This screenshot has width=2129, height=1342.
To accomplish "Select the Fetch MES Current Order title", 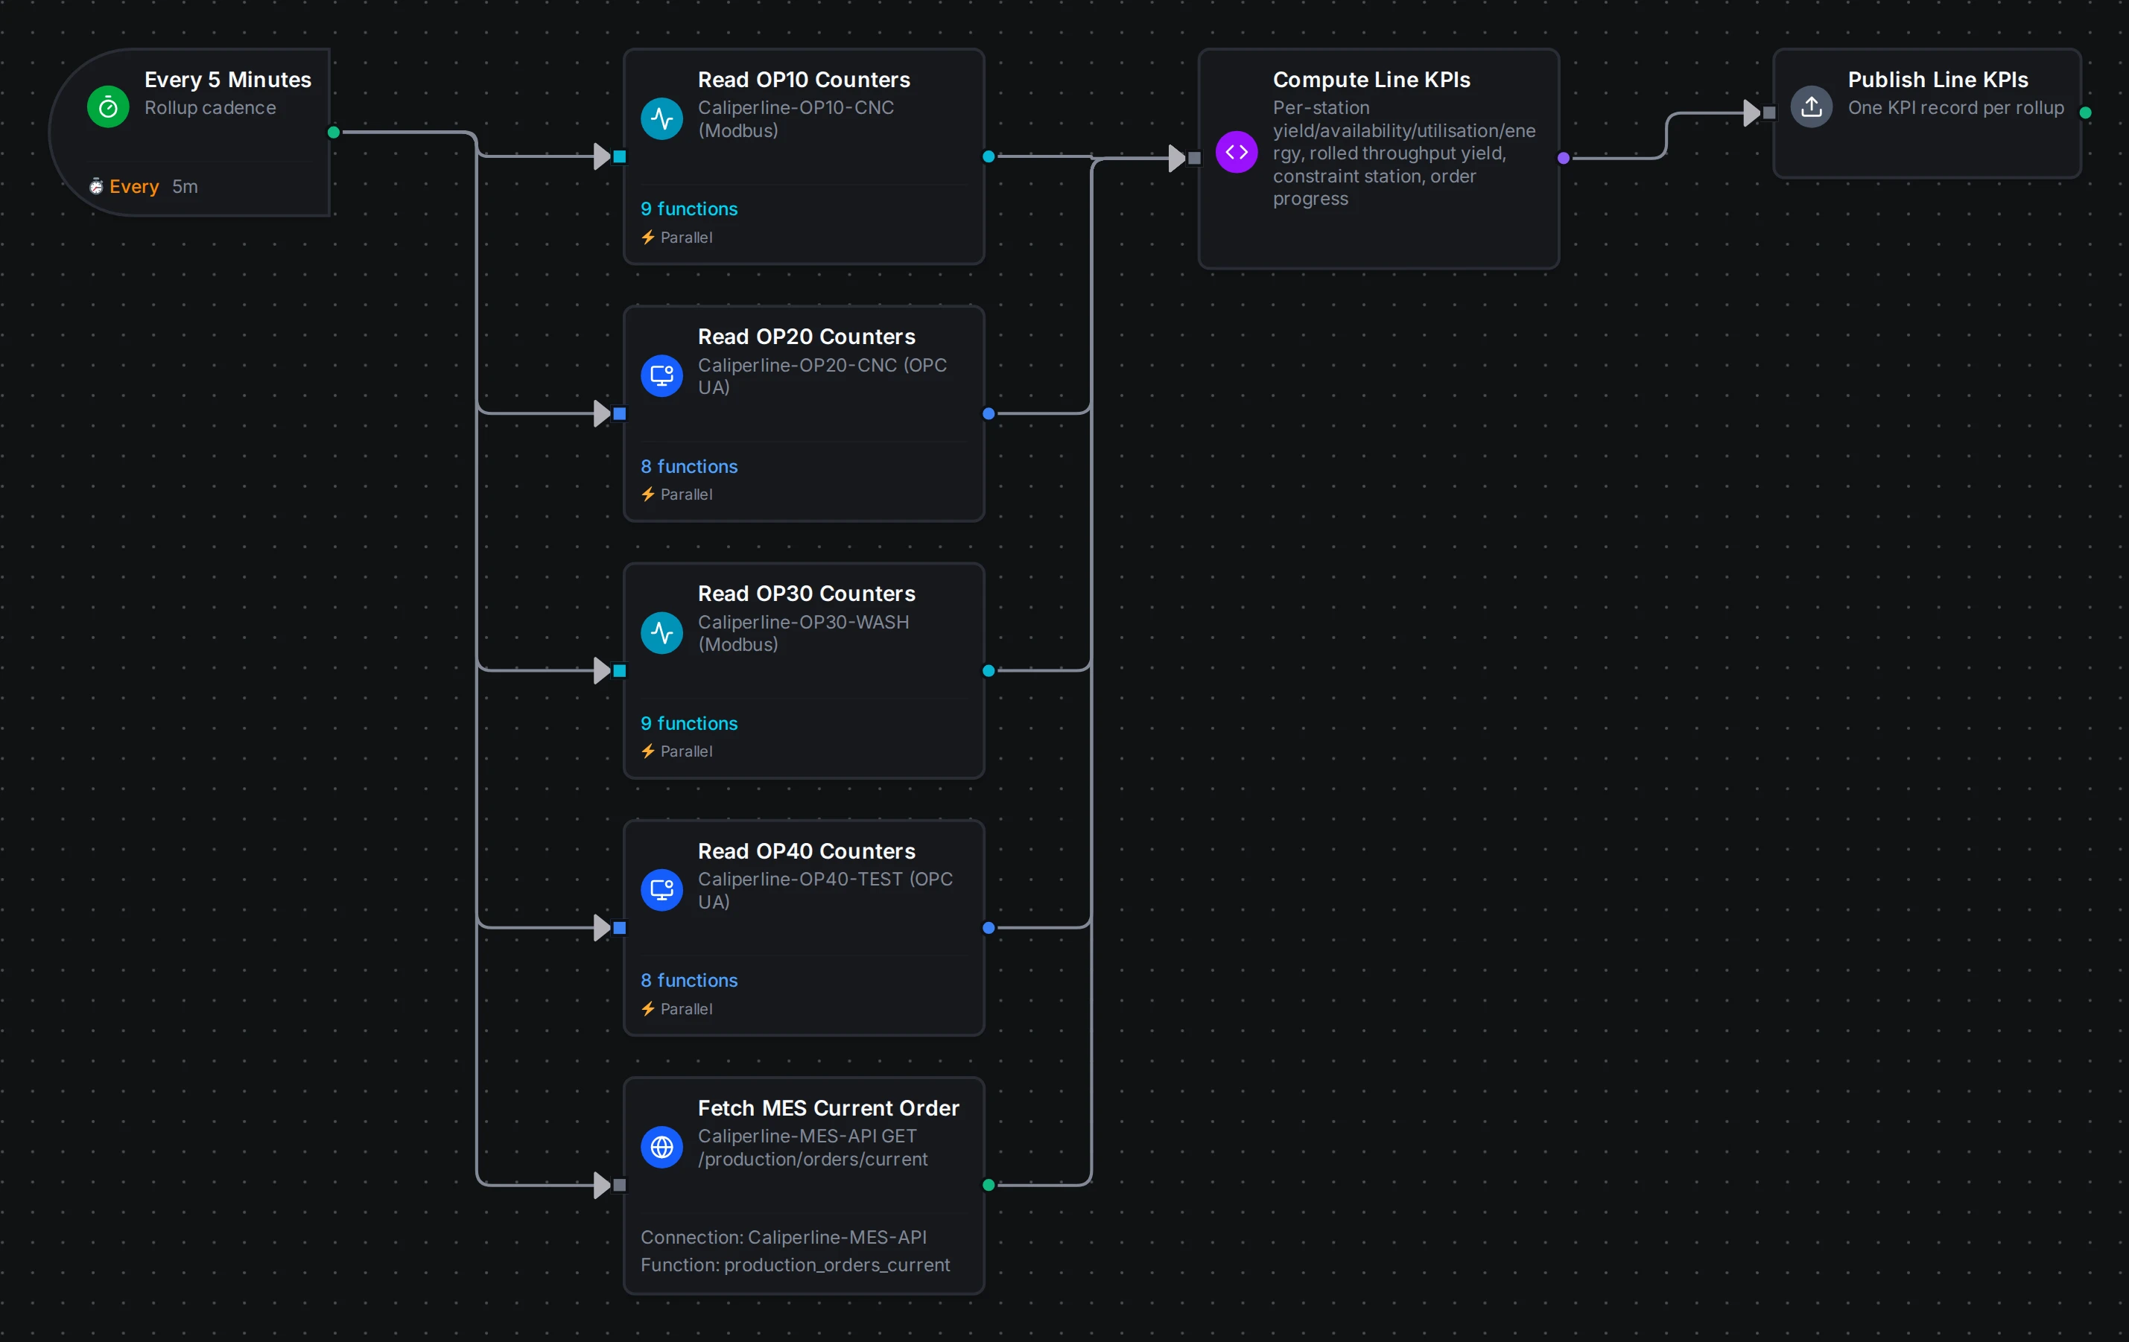I will pyautogui.click(x=828, y=1109).
